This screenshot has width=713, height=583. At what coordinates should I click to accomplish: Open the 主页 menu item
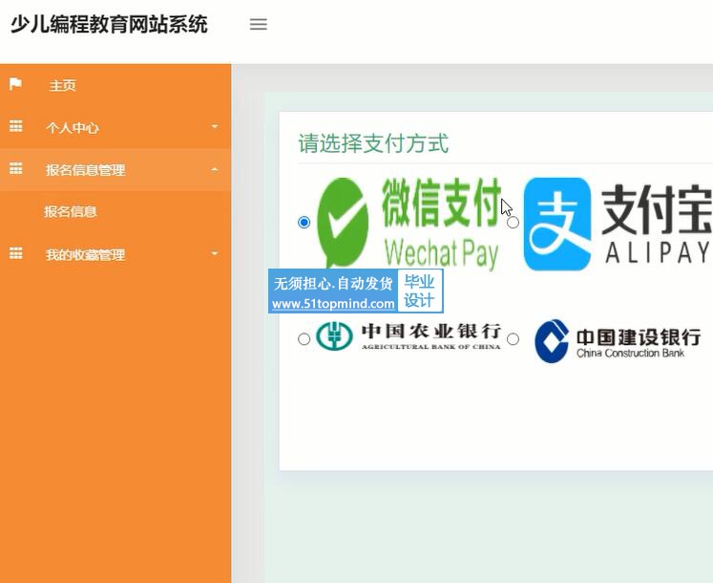pos(115,85)
